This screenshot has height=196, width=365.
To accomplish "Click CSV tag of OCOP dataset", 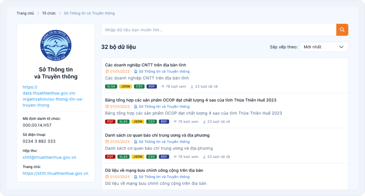I will tap(152, 122).
